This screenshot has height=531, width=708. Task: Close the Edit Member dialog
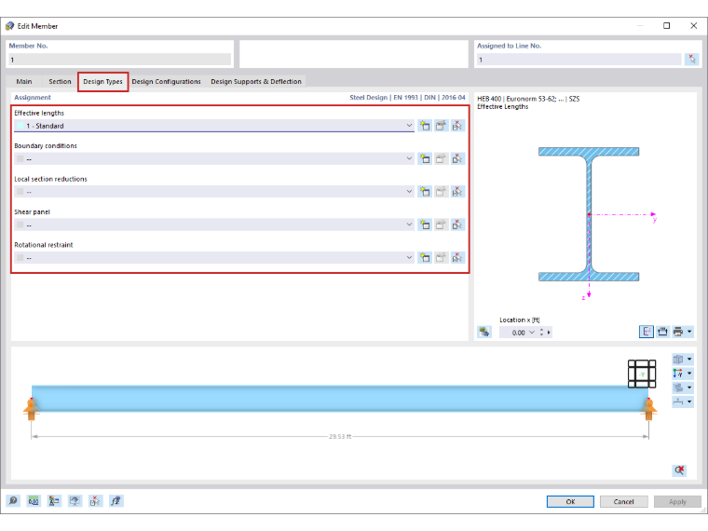[693, 26]
